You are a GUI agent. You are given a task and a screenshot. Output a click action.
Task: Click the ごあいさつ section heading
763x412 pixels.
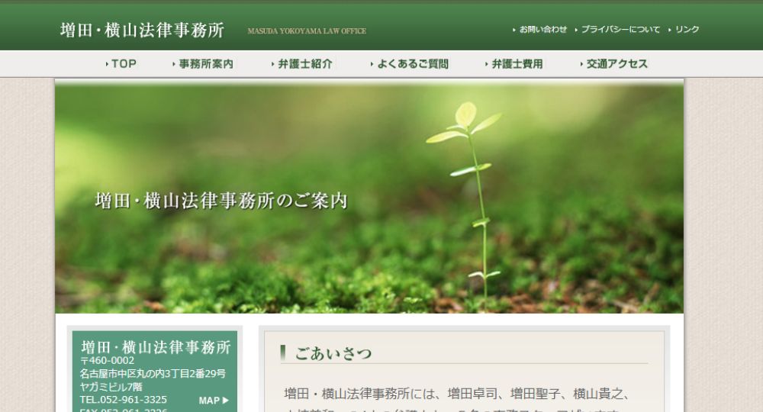point(334,353)
